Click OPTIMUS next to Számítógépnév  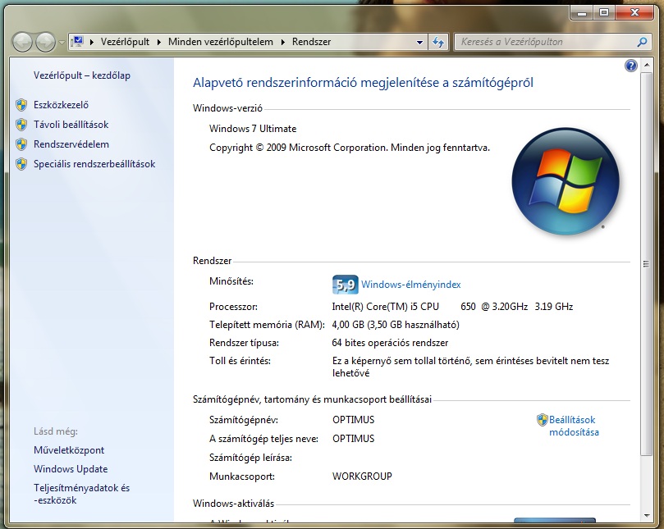pos(354,420)
